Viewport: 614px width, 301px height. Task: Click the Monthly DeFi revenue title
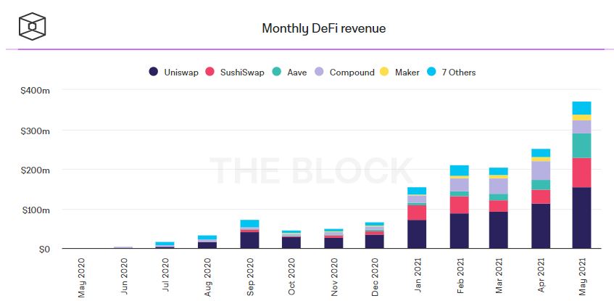(x=324, y=28)
